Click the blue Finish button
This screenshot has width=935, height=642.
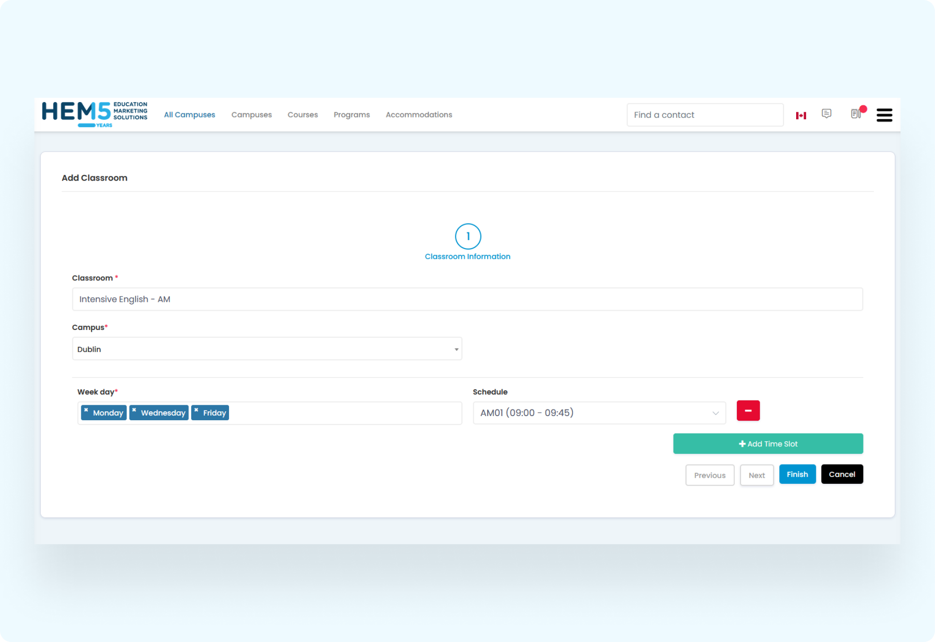click(797, 474)
